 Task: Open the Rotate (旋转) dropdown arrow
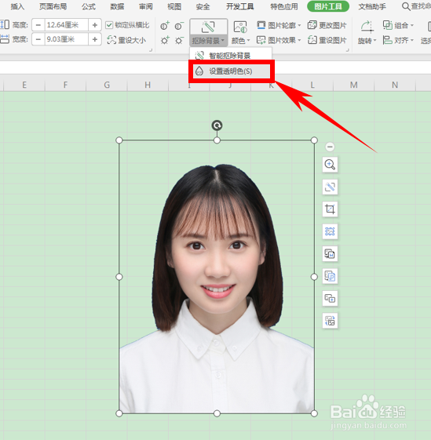click(x=374, y=41)
